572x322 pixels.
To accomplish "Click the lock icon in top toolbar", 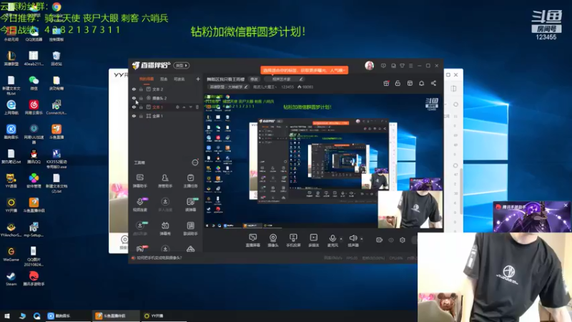I will tap(398, 84).
